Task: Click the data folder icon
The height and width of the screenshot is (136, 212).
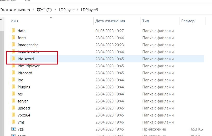Action: tap(14, 31)
